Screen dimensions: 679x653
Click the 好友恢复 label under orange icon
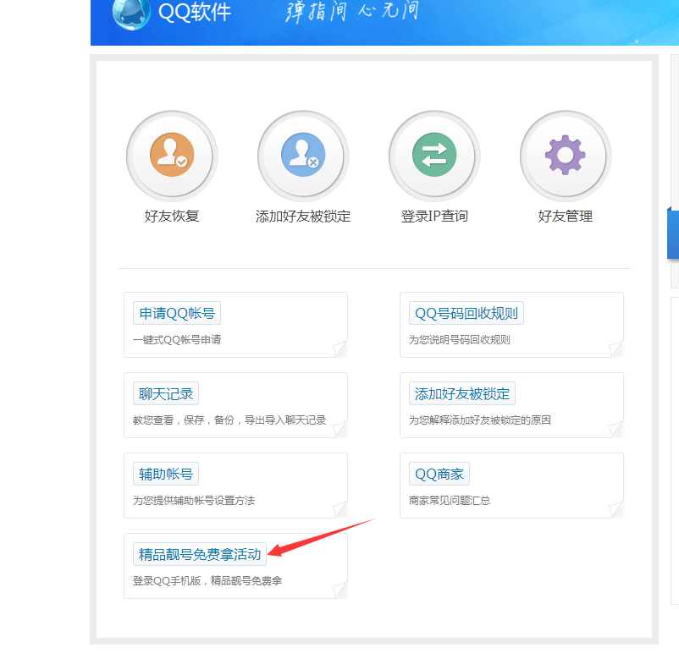click(172, 216)
